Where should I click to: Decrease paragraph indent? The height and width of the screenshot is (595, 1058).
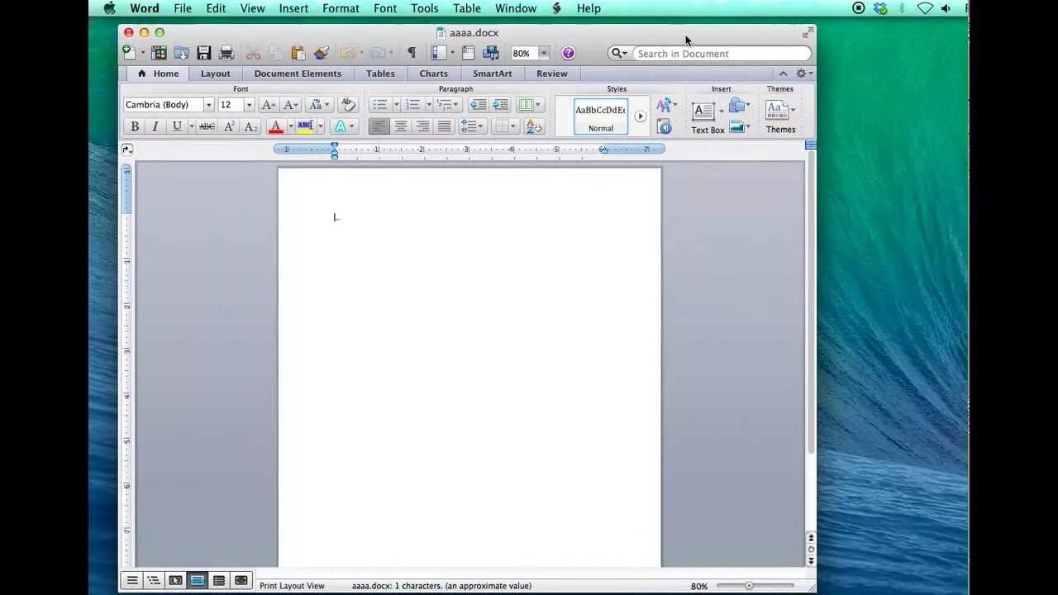point(478,105)
